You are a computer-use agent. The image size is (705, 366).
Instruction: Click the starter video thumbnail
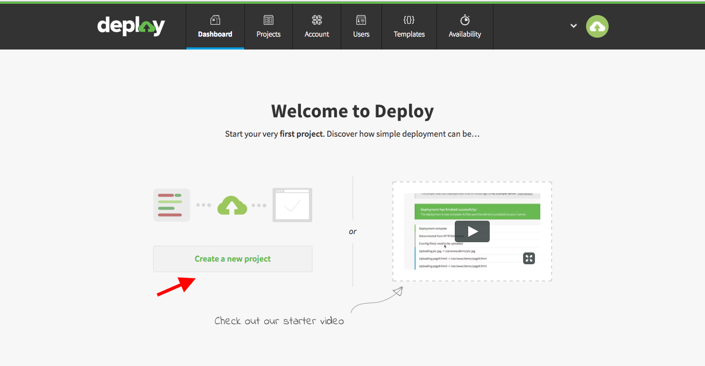pos(472,231)
